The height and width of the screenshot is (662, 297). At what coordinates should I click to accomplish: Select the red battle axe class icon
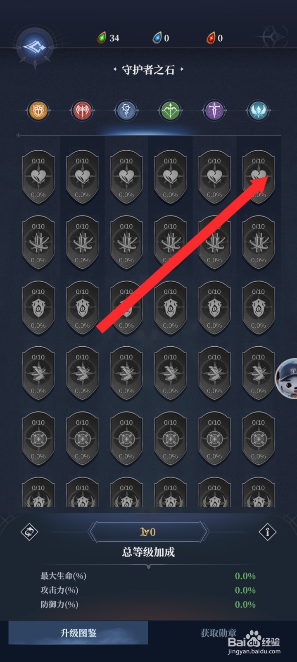(82, 110)
